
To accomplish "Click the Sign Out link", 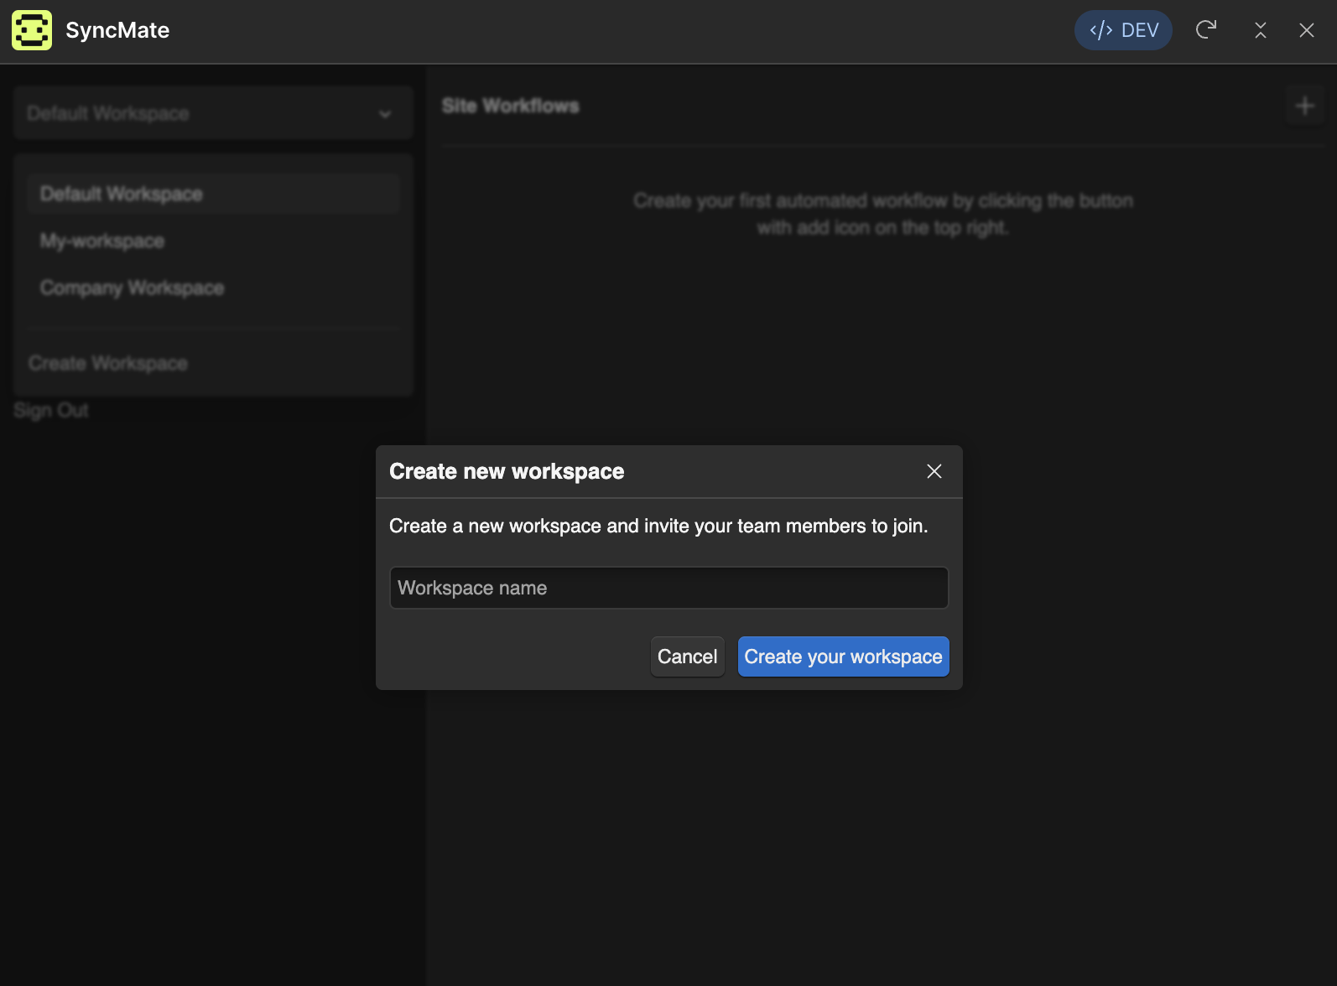I will [51, 410].
